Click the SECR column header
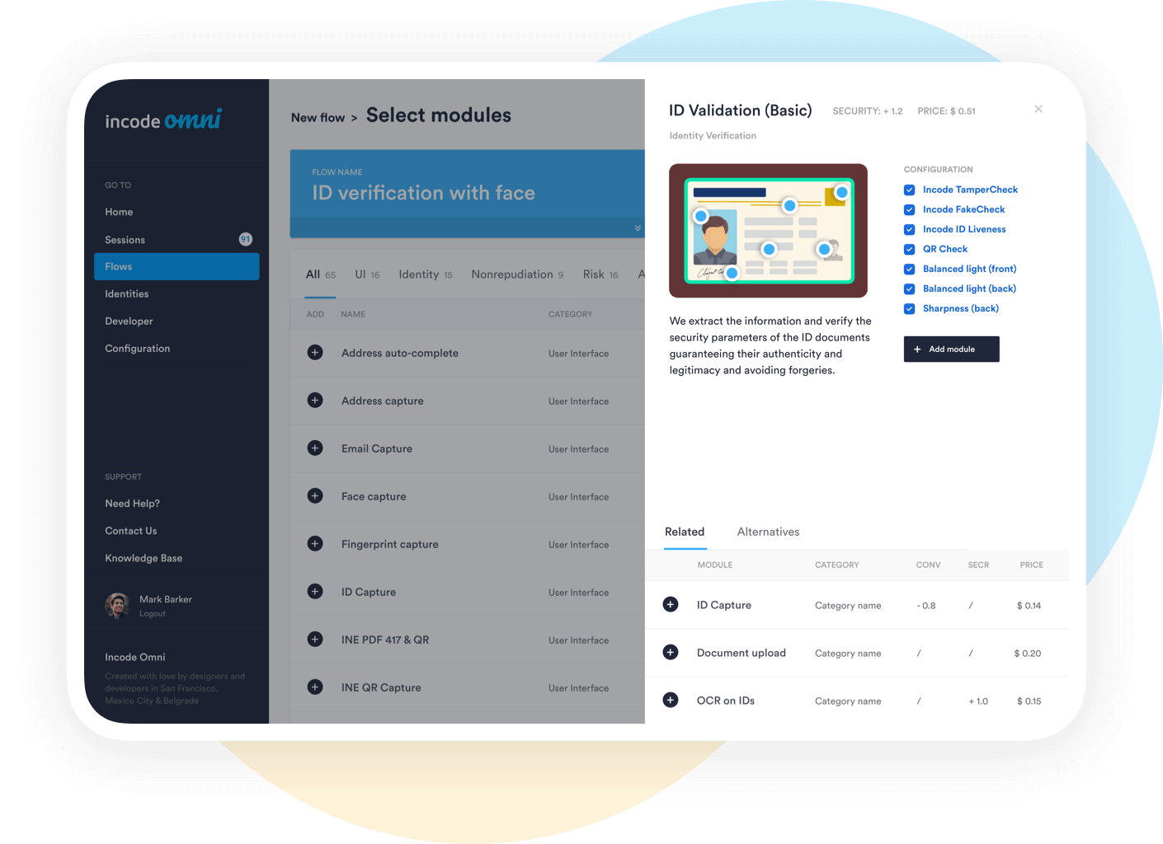This screenshot has width=1163, height=844. [x=978, y=565]
